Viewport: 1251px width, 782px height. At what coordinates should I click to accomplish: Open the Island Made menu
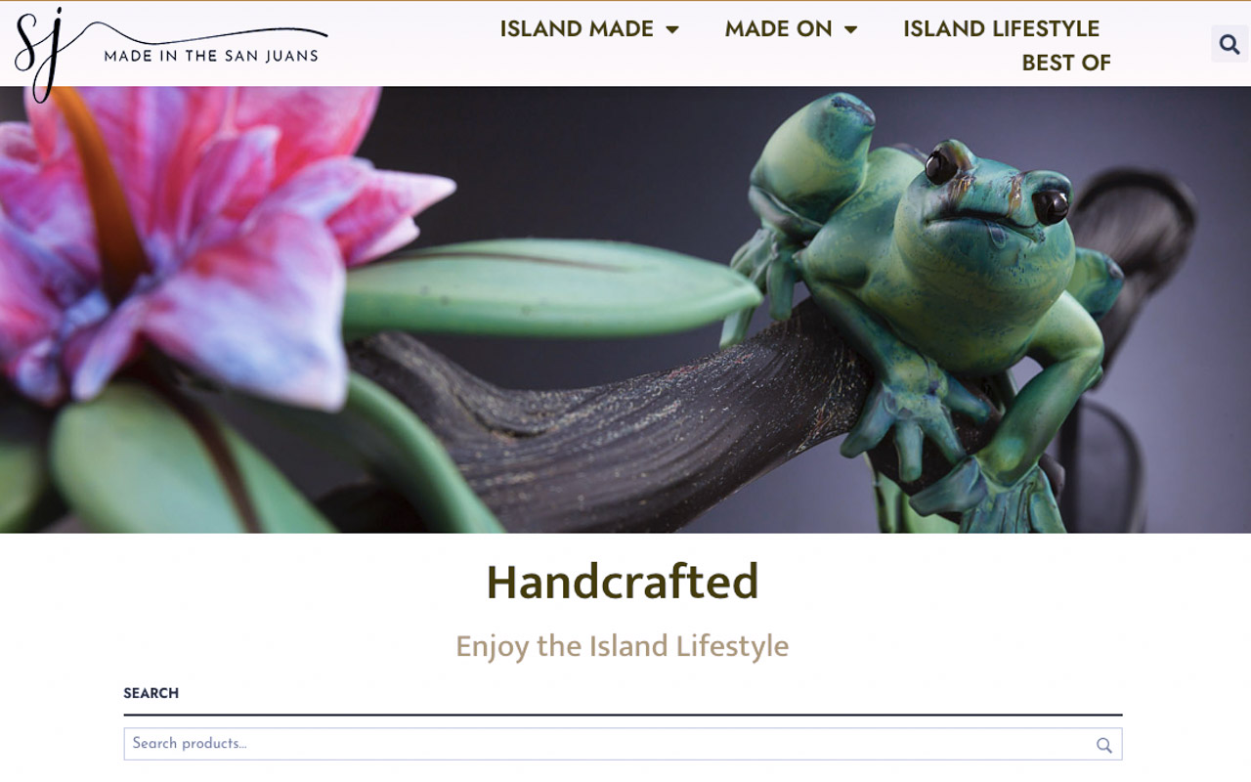(x=577, y=29)
